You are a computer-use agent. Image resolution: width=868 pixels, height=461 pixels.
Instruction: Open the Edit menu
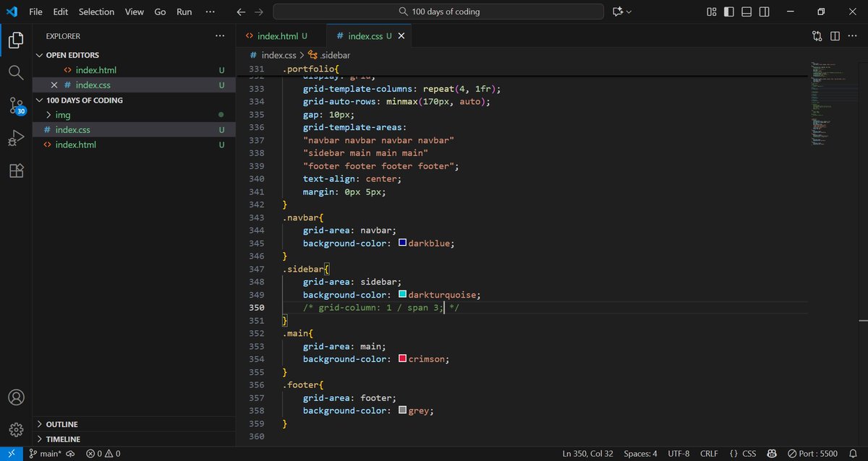pyautogui.click(x=61, y=12)
